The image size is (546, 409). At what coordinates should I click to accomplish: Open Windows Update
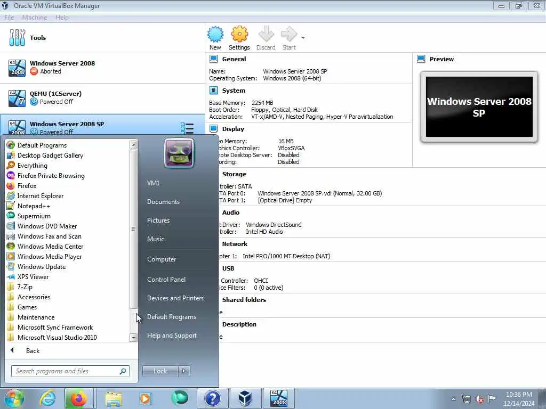[68, 266]
